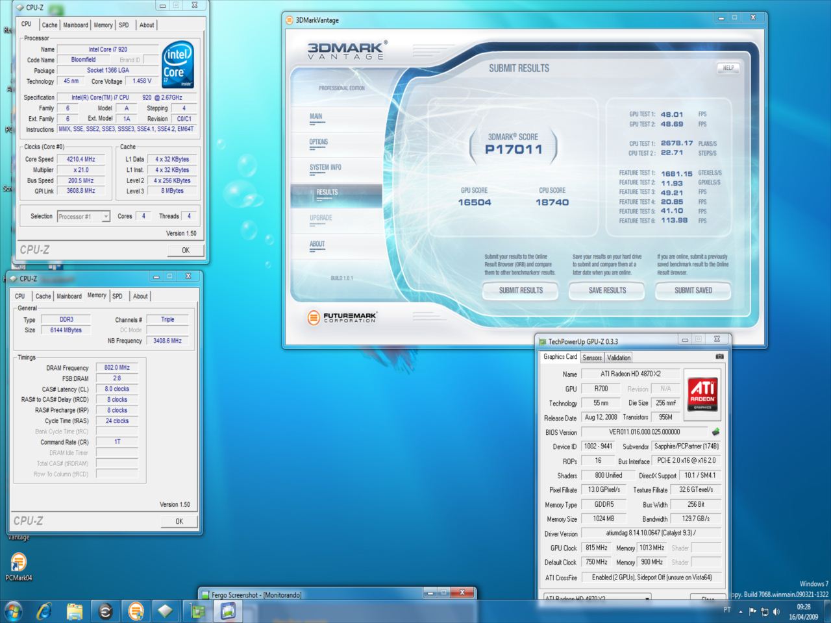Switch to CPU tab in lower CPU-Z window
831x623 pixels.
click(x=20, y=296)
